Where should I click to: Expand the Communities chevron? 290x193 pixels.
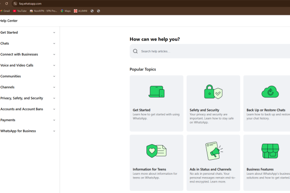54,76
